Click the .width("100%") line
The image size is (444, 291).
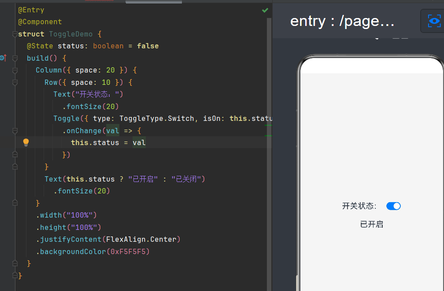(x=66, y=215)
